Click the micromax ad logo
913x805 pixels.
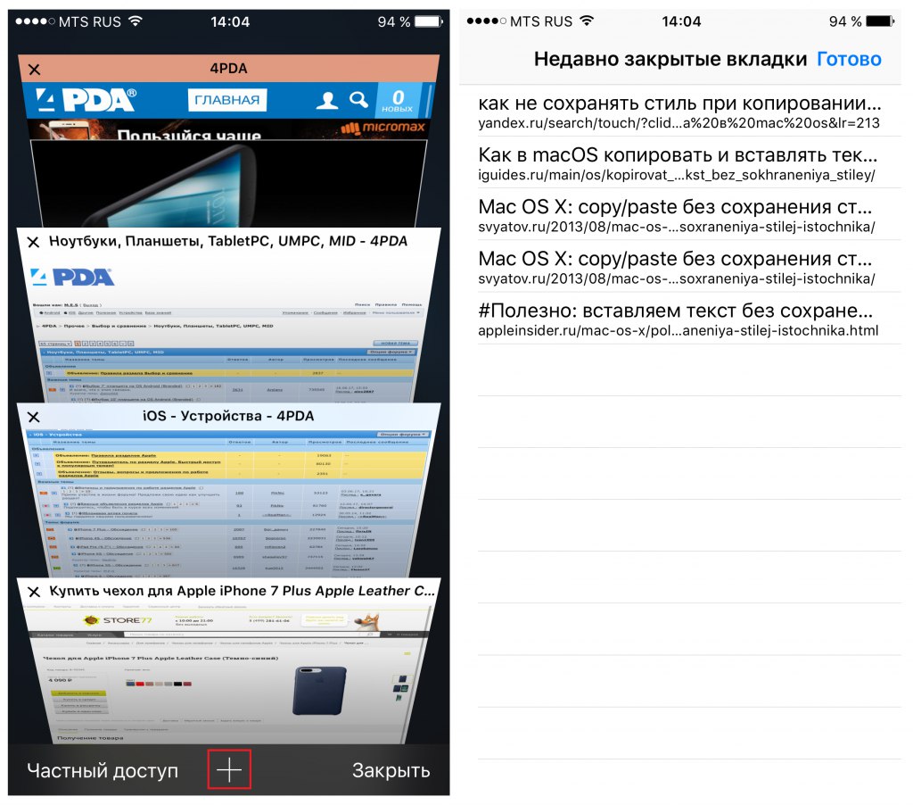pyautogui.click(x=383, y=127)
